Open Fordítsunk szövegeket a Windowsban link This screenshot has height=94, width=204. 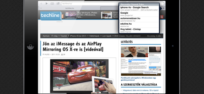138,79
